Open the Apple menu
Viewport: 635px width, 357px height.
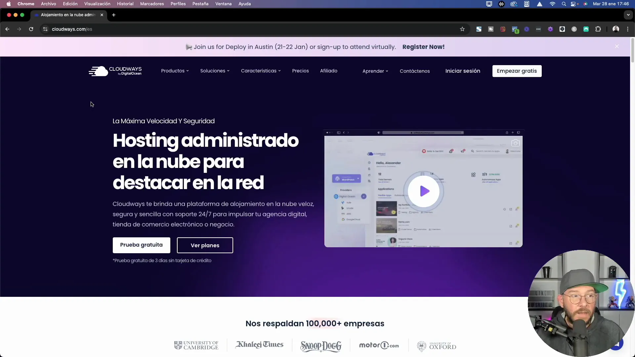click(x=9, y=4)
